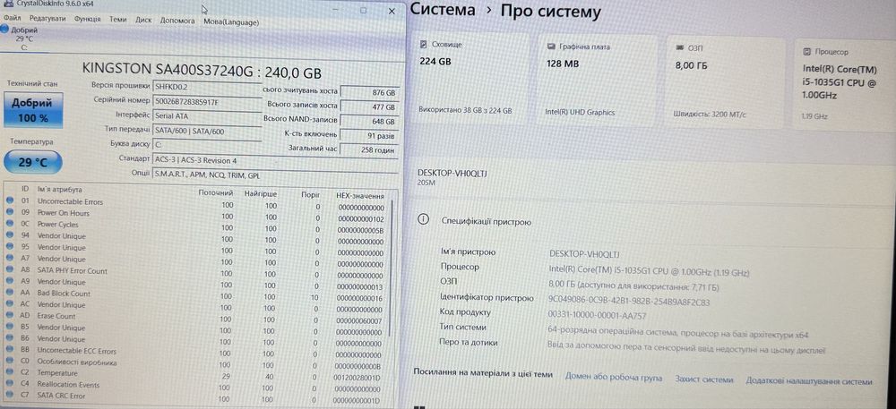This screenshot has width=896, height=409.
Task: Click the status dot of Uncorrectable Errors row
Action: 10,200
